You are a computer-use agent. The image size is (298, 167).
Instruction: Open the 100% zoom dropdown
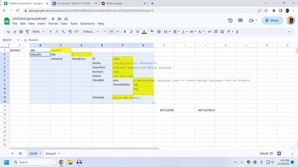[x=38, y=32]
